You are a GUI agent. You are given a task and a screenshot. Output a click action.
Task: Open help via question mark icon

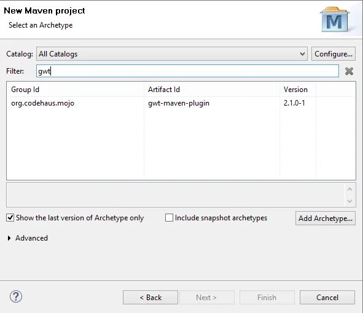[16, 296]
